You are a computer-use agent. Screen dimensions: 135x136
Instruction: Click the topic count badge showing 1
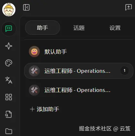click(124, 71)
